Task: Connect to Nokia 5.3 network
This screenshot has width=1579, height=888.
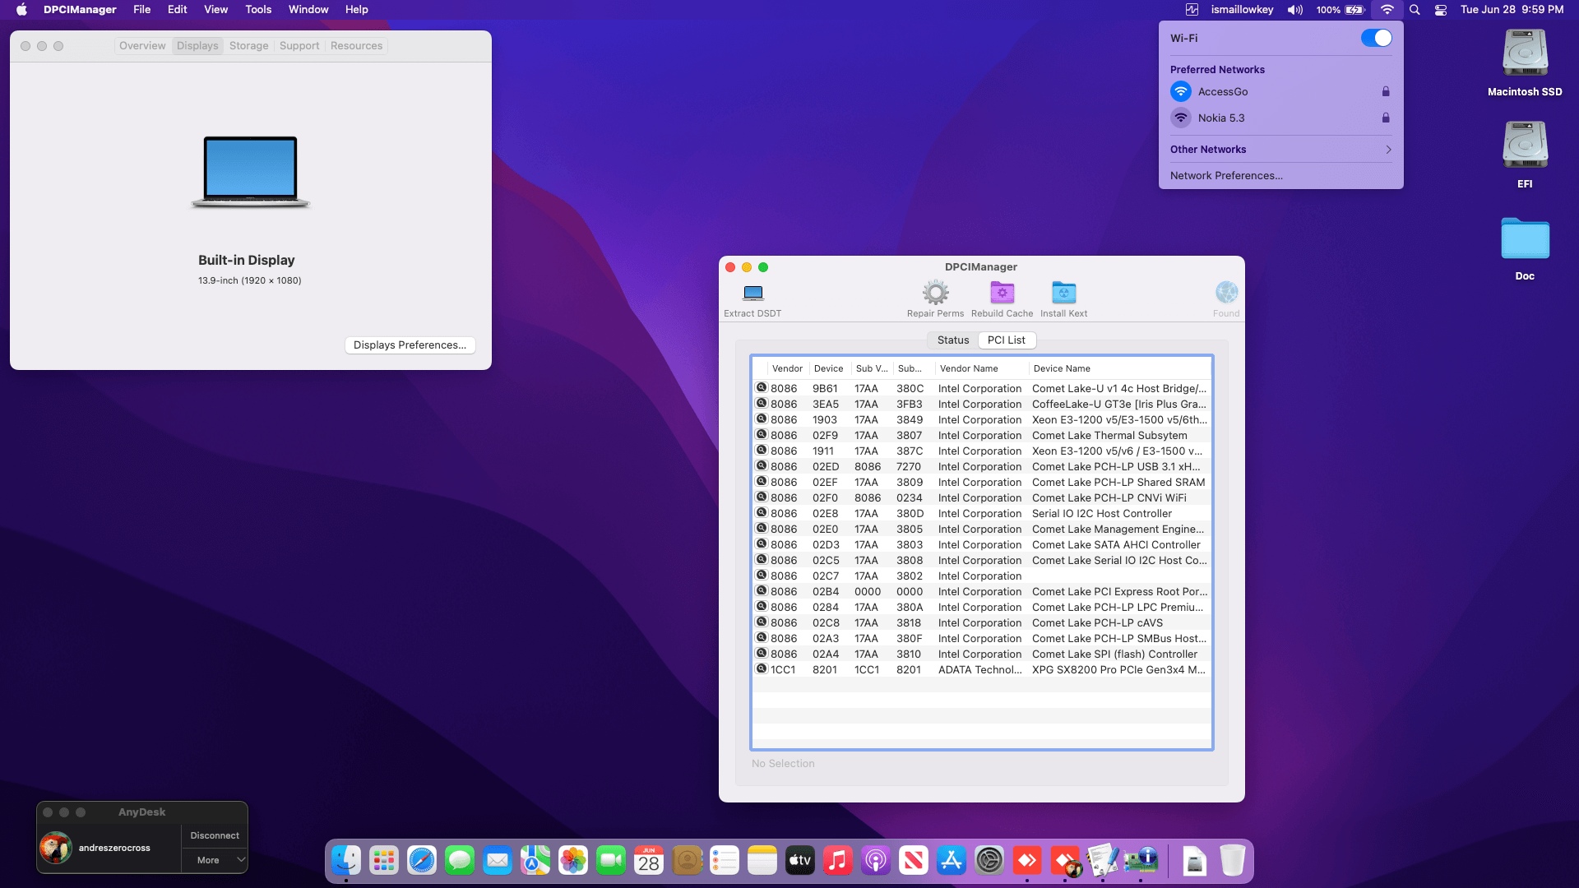Action: pos(1280,118)
